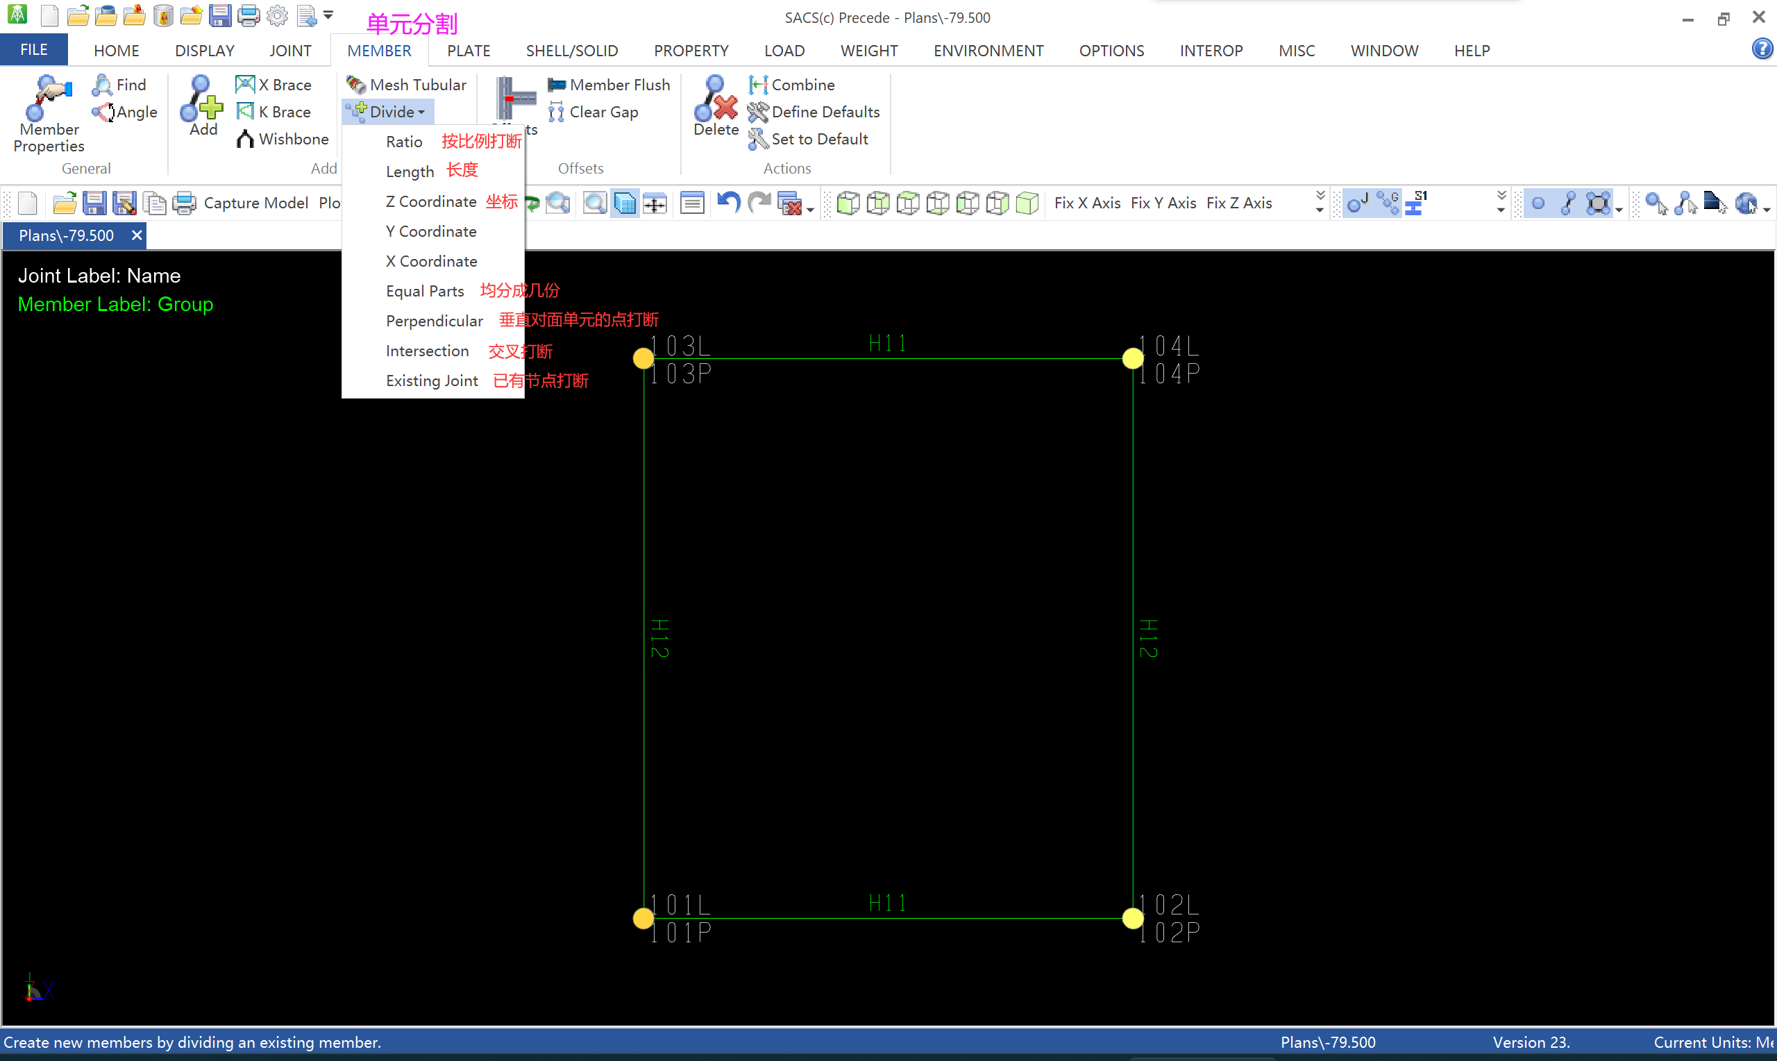Click the Wishbone tool

[283, 140]
